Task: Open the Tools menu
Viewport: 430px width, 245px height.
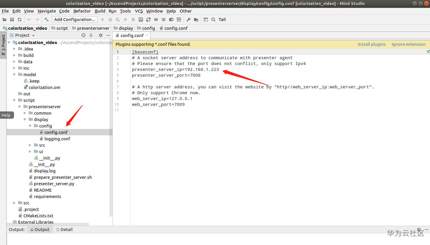Action: click(x=125, y=11)
